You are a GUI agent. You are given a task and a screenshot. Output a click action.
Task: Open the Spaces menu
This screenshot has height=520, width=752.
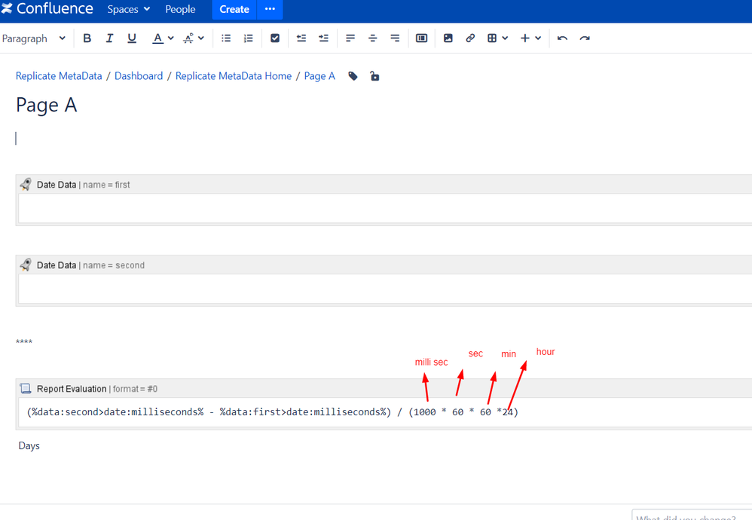[129, 10]
